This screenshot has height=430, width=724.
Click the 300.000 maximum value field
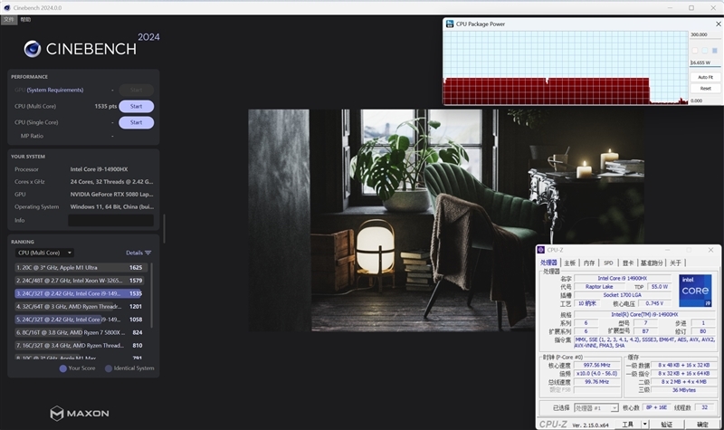pyautogui.click(x=705, y=34)
